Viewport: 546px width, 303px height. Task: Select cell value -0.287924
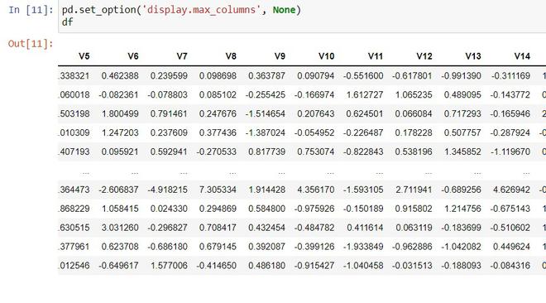pos(510,132)
